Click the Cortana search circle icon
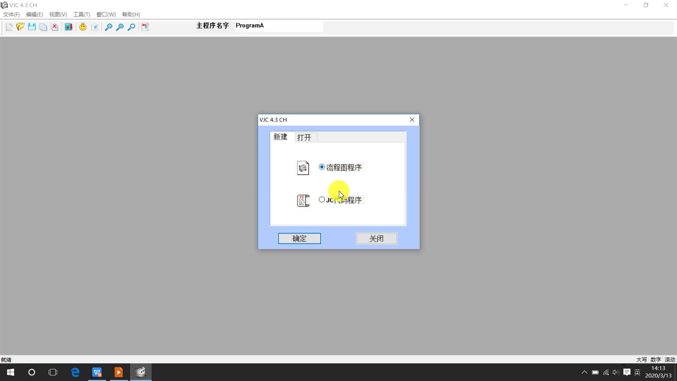This screenshot has height=381, width=677. click(32, 372)
